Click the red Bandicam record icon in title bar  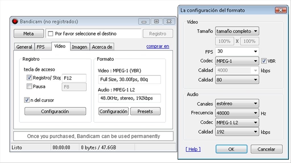tap(15, 22)
